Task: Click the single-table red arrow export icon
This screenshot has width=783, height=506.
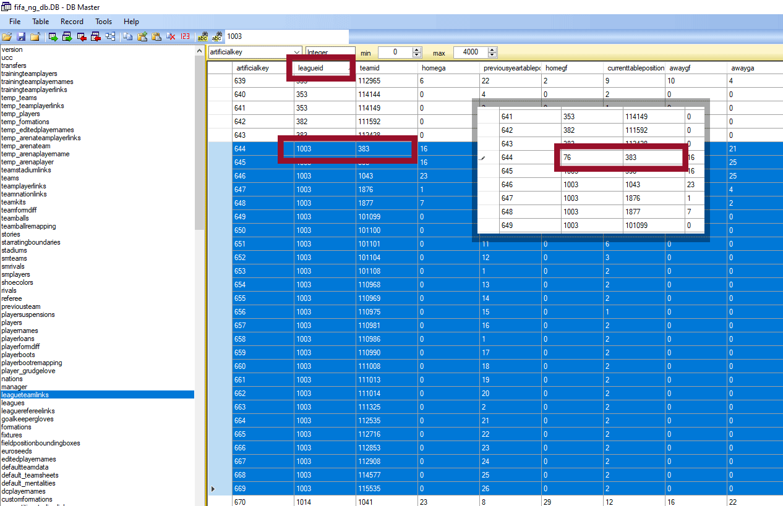Action: [x=82, y=37]
